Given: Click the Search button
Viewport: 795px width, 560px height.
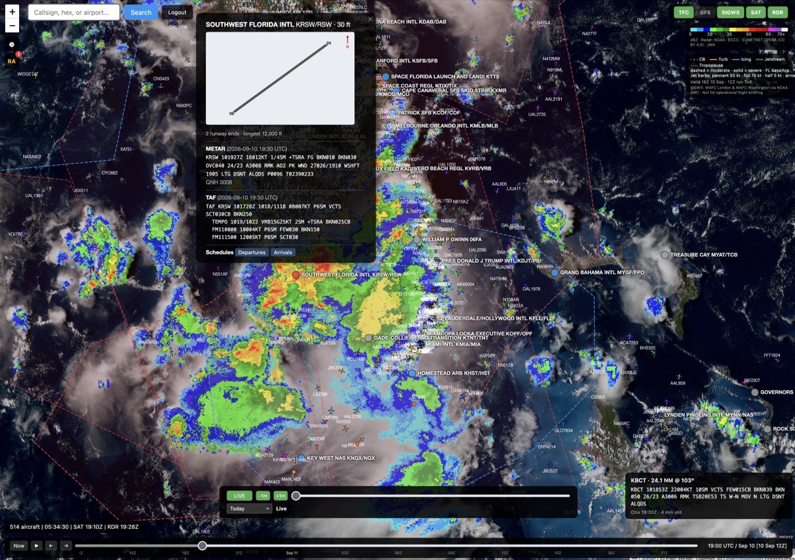Looking at the screenshot, I should [140, 12].
